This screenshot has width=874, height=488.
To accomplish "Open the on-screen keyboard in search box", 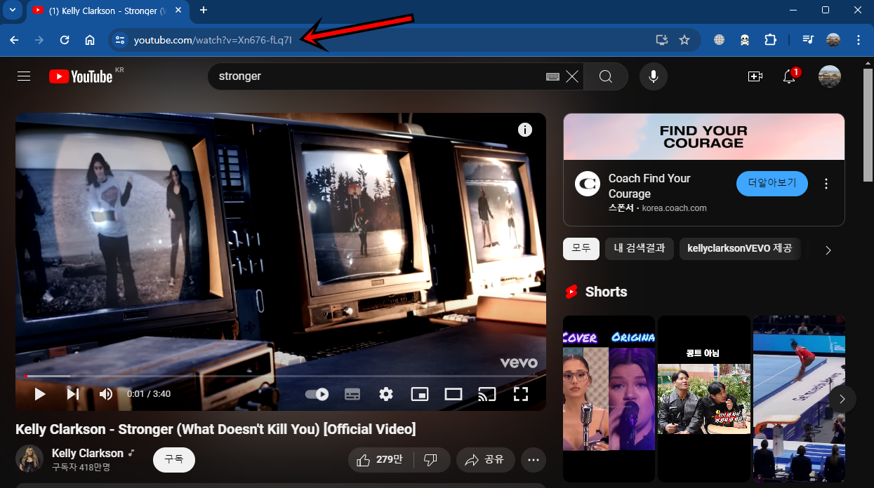I will [x=552, y=76].
